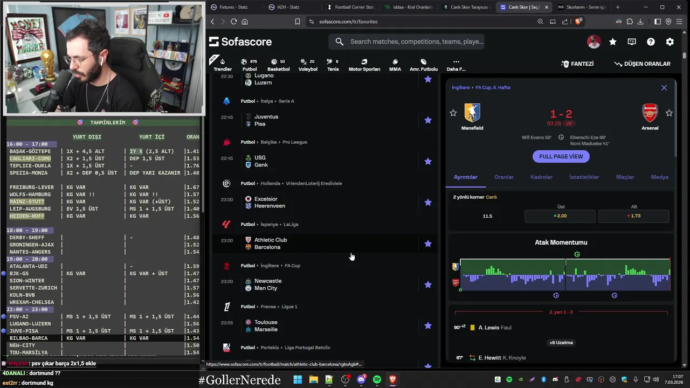Viewport: 690px width, 388px height.
Task: Open Spotify from the Windows taskbar
Action: tap(377, 379)
